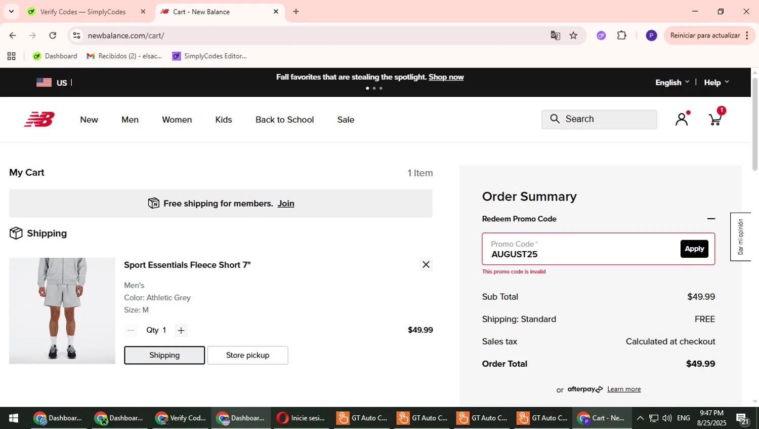
Task: Collapse the Redeem Promo Code section
Action: [711, 219]
